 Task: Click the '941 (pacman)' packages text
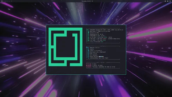pos(94,55)
